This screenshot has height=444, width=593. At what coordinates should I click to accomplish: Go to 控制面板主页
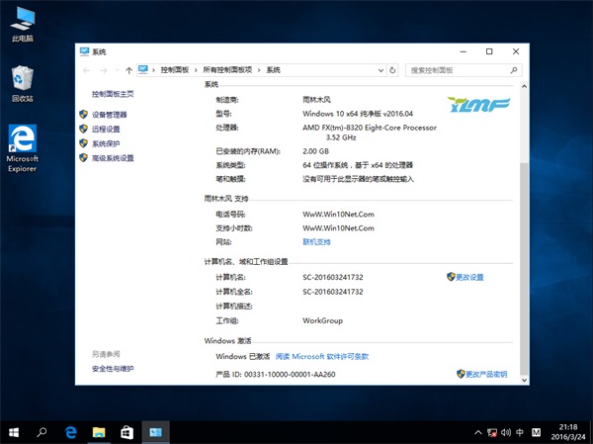click(x=112, y=94)
